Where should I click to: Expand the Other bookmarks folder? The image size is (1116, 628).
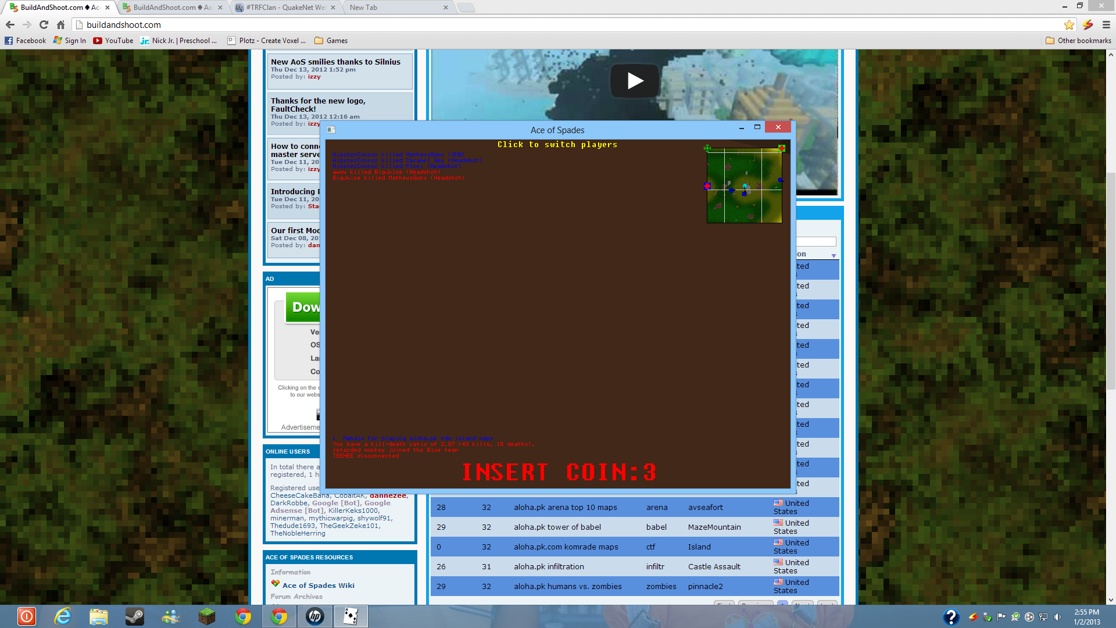pos(1078,41)
